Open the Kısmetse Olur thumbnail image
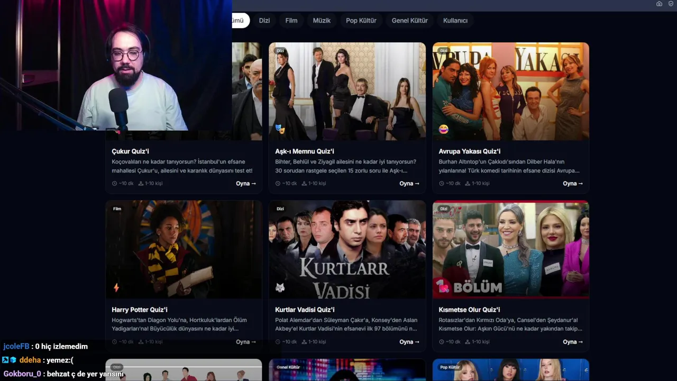 point(511,249)
